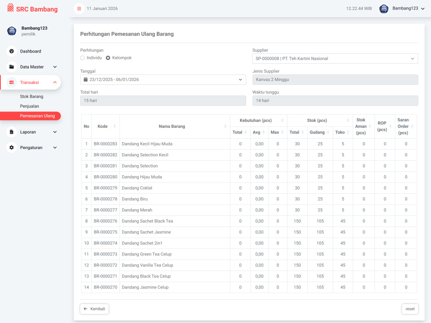431x323 pixels.
Task: Click item name Dandang Sachet Jasmine
Action: tap(146, 232)
